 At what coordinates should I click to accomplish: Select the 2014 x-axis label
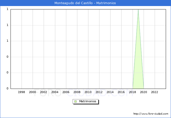coord(110,92)
